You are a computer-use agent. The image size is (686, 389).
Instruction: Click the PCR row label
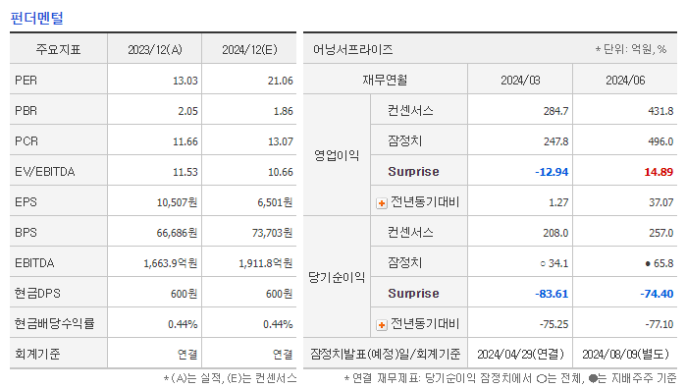tap(26, 141)
